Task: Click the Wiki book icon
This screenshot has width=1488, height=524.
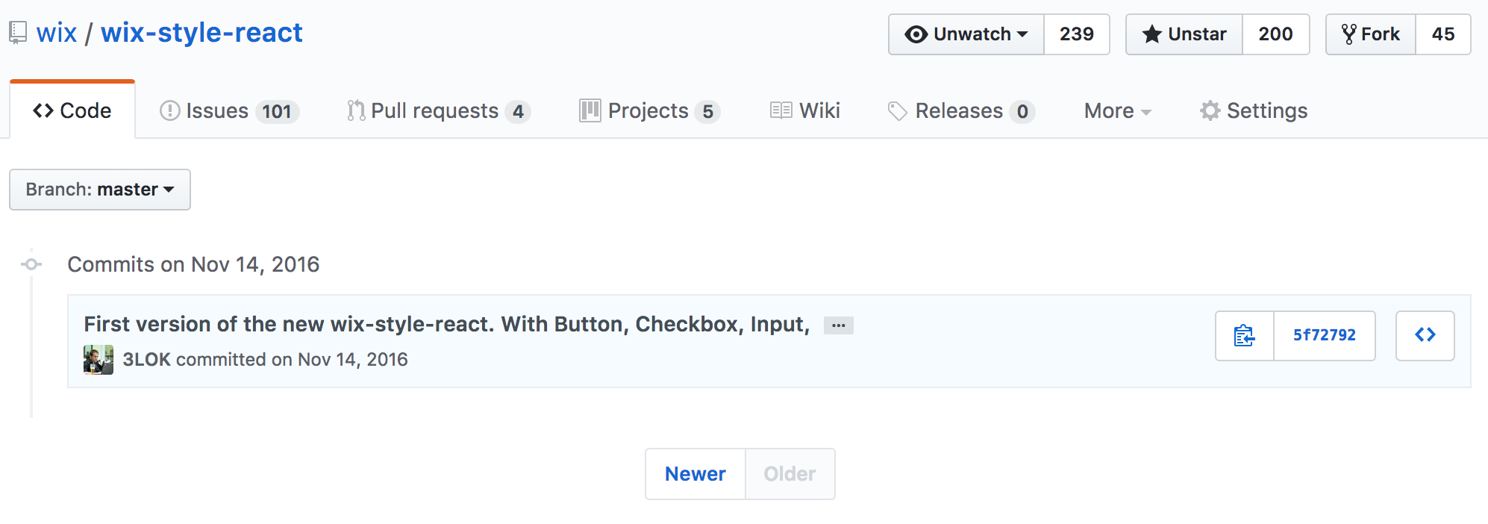Action: tap(781, 110)
